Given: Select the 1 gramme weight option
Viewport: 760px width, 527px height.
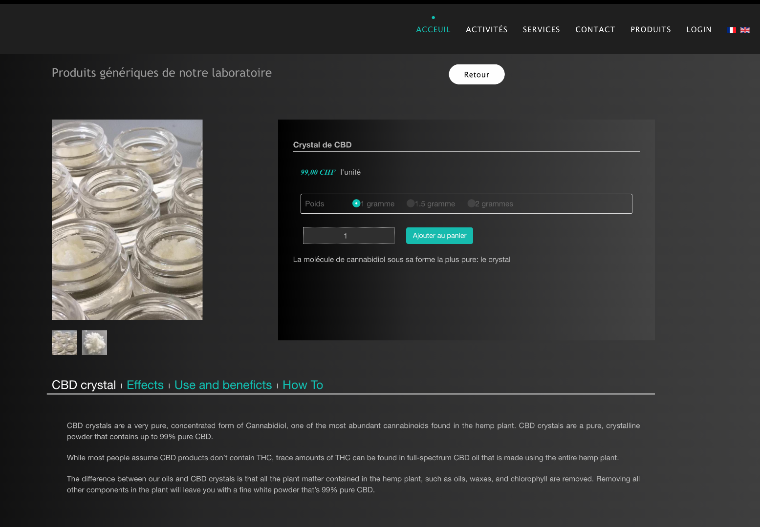Looking at the screenshot, I should (x=356, y=203).
